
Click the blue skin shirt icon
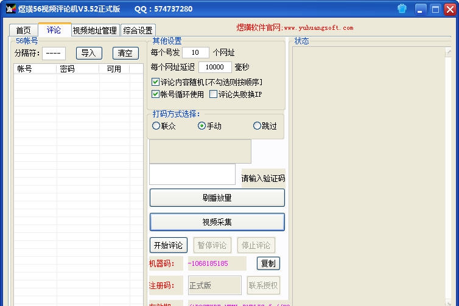(402, 9)
